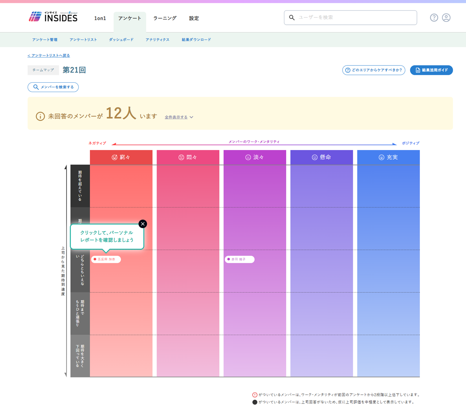This screenshot has height=411, width=466.
Task: Open the ダッシュボード submenu
Action: [121, 40]
